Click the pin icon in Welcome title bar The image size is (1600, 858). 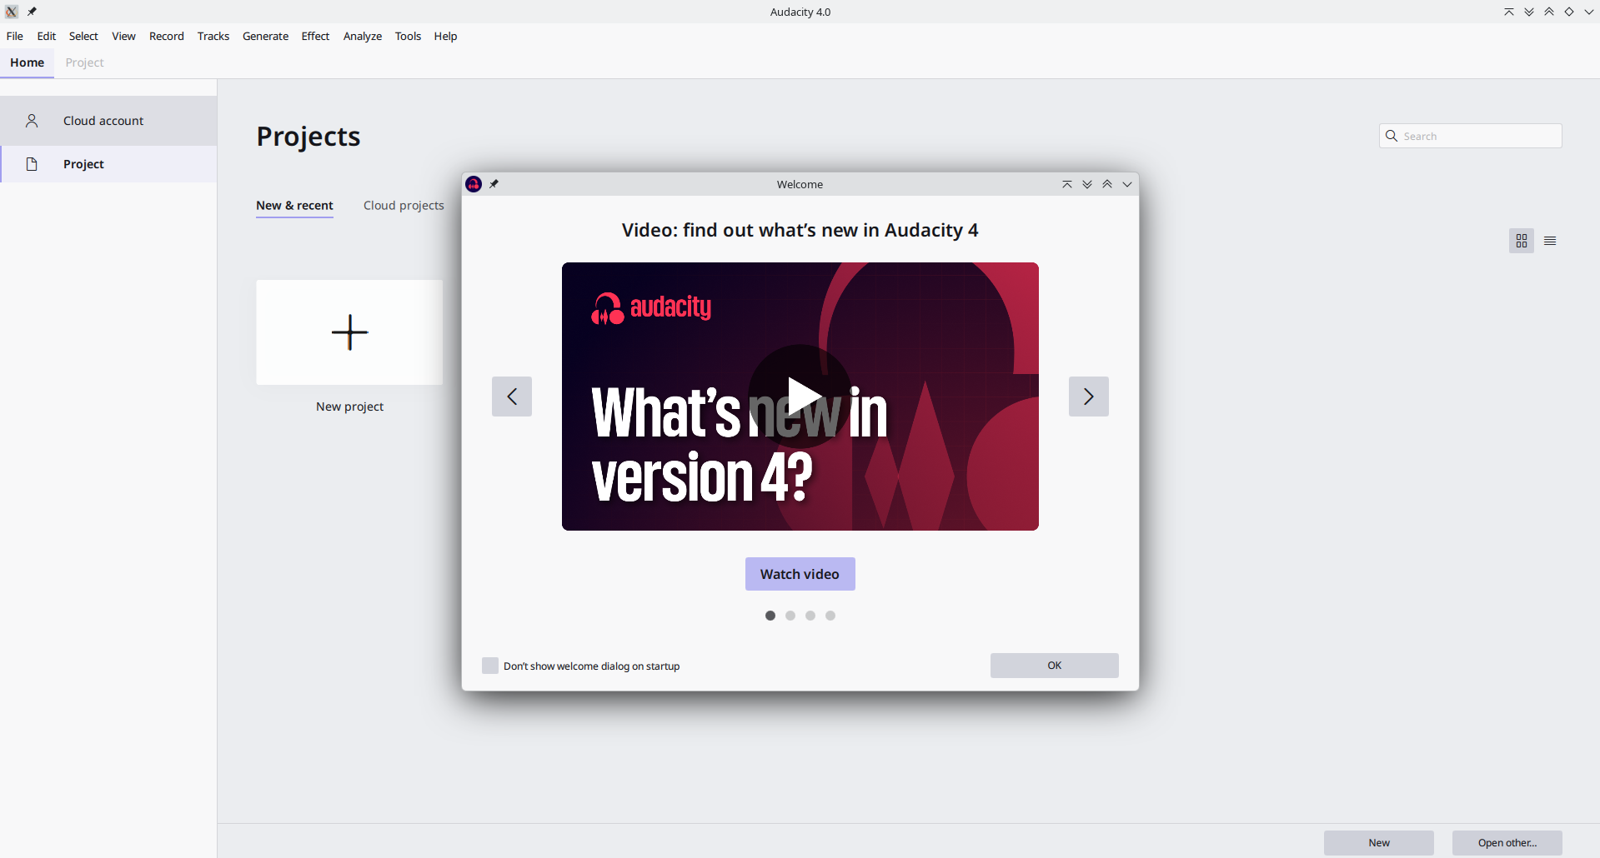(494, 184)
